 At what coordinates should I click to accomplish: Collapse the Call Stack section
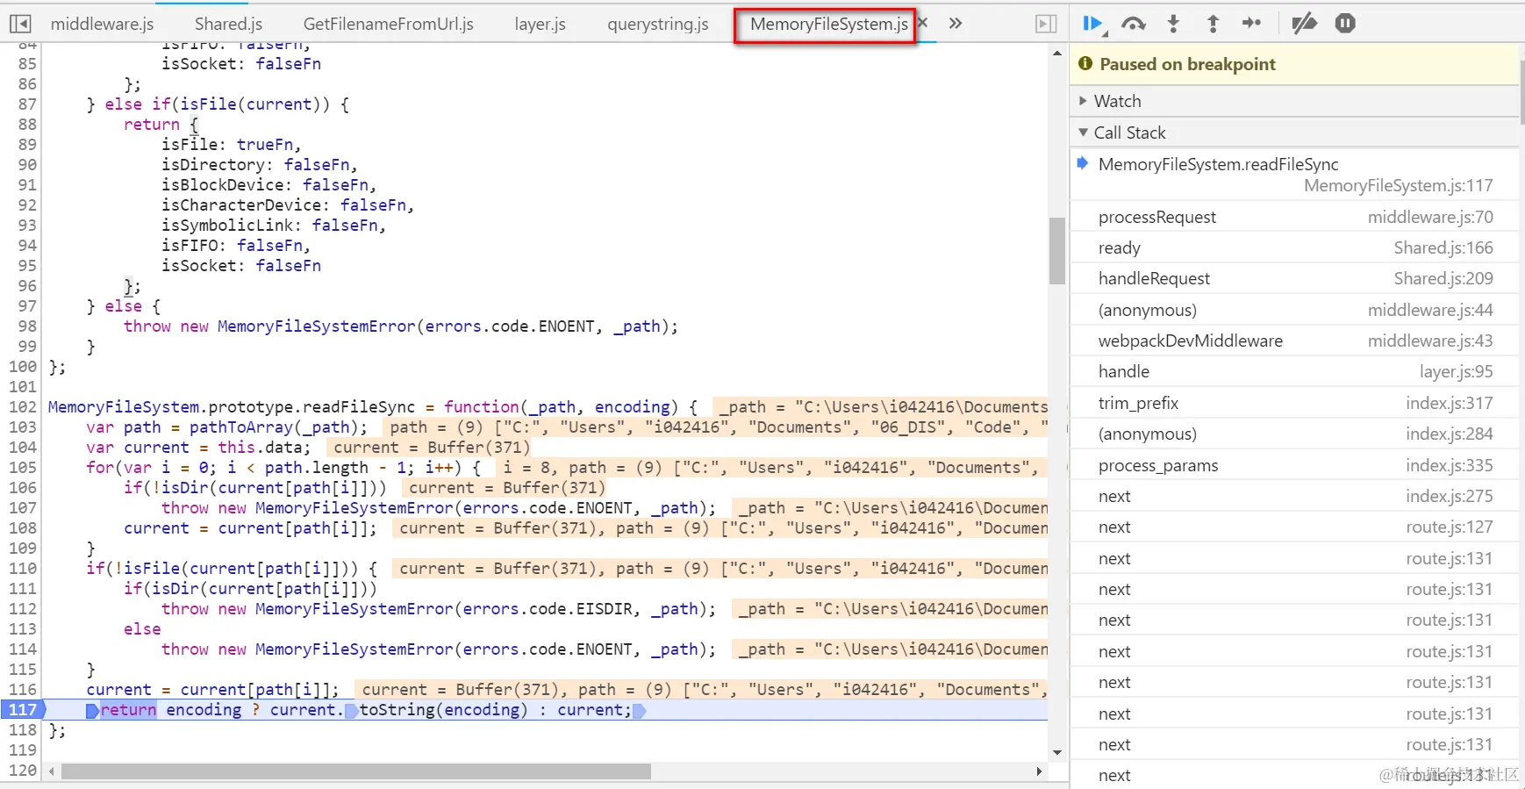[x=1294, y=133]
